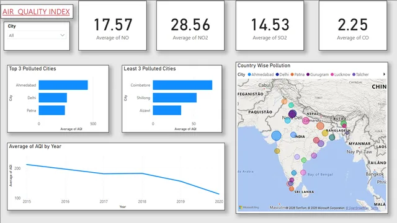Click the 2020 label on year axis

(x=219, y=201)
